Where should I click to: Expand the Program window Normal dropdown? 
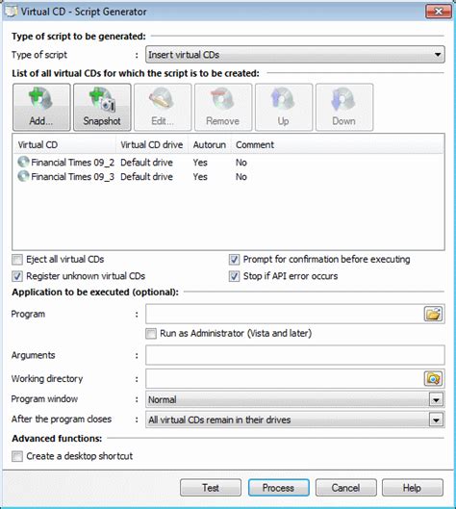tap(295, 399)
